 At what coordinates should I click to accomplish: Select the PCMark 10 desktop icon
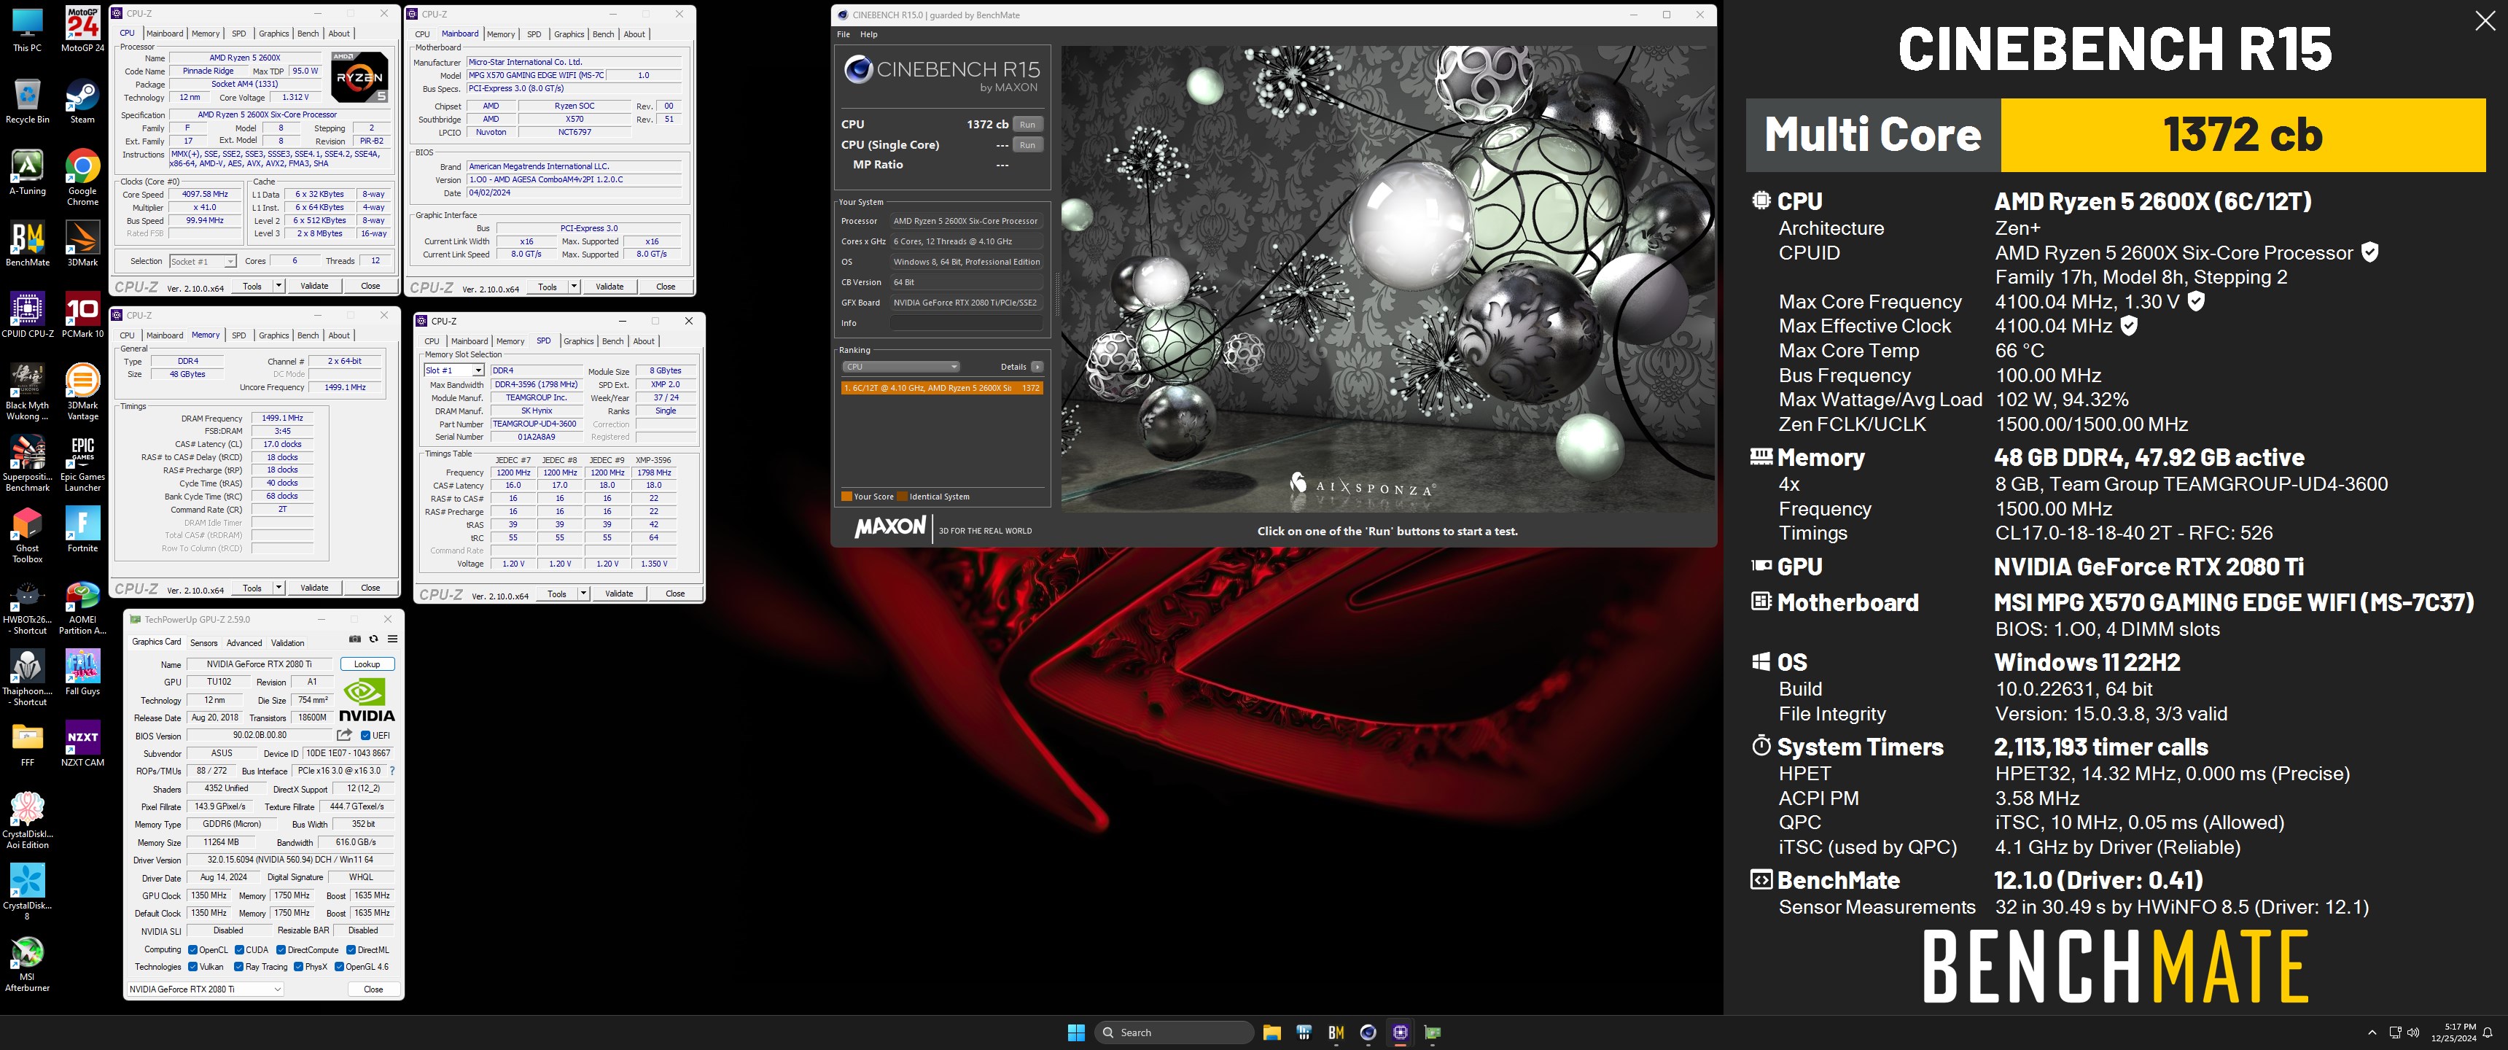[x=83, y=314]
